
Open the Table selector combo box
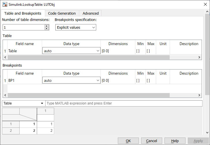(x=24, y=103)
